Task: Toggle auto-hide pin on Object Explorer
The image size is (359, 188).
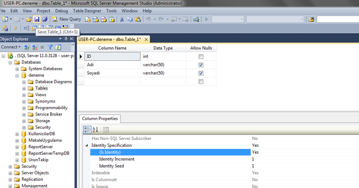Action: pos(66,39)
